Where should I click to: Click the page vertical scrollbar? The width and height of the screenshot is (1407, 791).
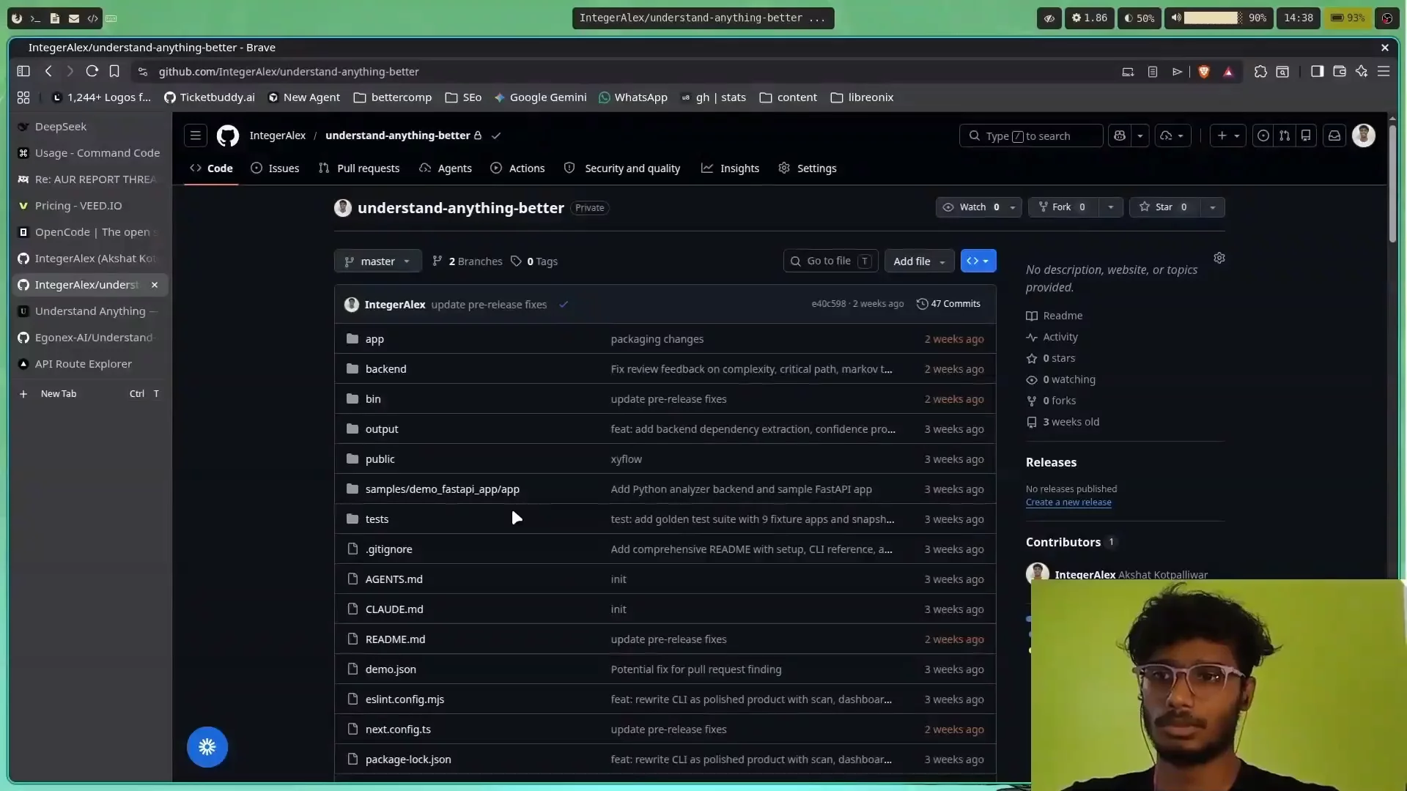click(x=1392, y=183)
